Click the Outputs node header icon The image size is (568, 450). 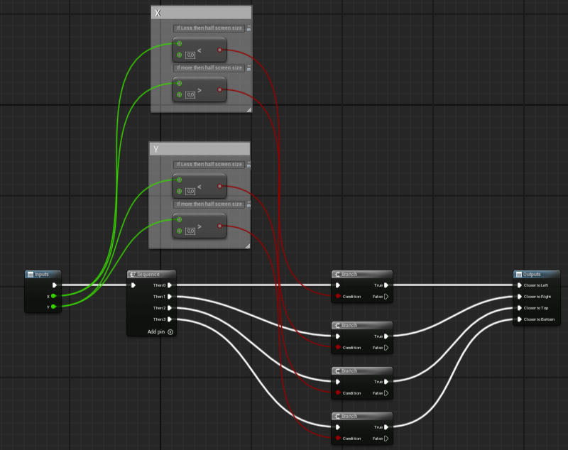point(519,275)
